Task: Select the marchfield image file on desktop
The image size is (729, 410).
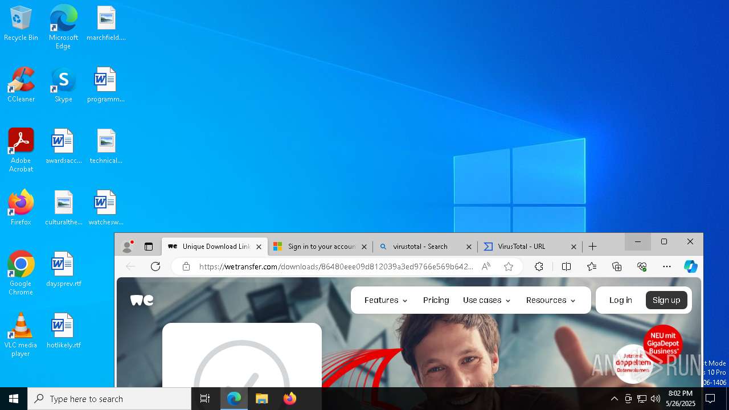Action: point(106,24)
